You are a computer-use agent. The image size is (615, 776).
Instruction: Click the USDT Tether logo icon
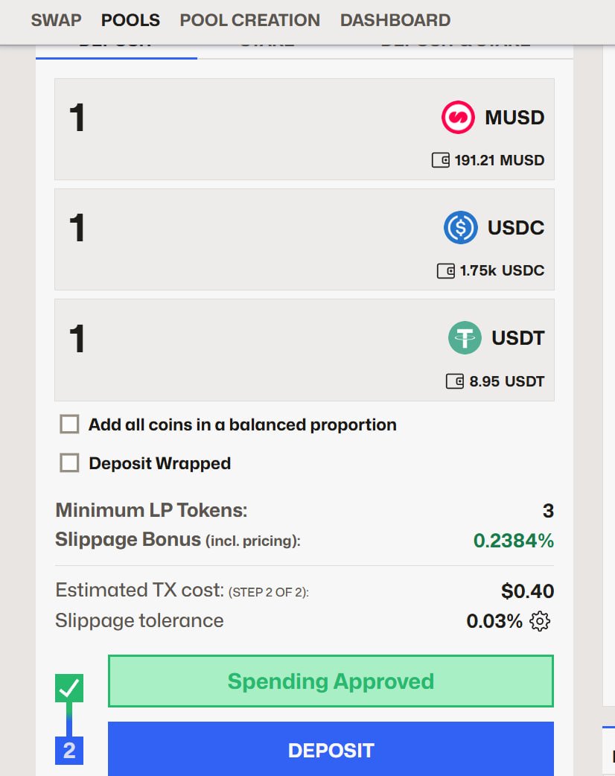(x=465, y=338)
